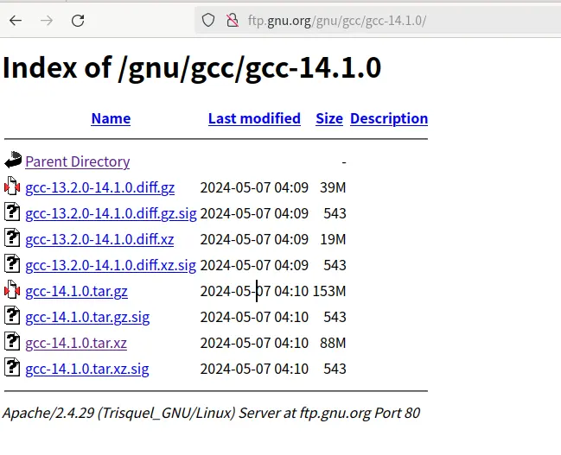Download gcc-13.2.0-14.1.0.diff.gz
Viewport: 561px width, 455px height.
[99, 187]
